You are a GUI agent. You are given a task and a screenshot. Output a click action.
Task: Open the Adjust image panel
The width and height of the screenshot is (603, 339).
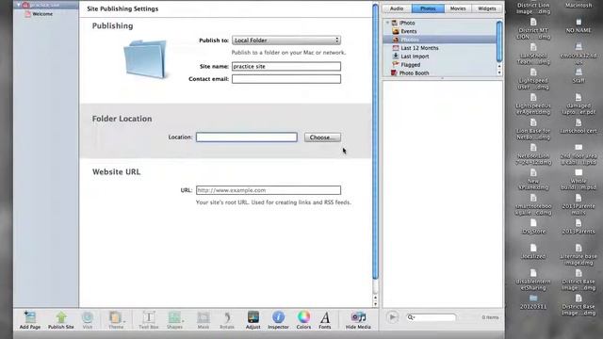[253, 320]
